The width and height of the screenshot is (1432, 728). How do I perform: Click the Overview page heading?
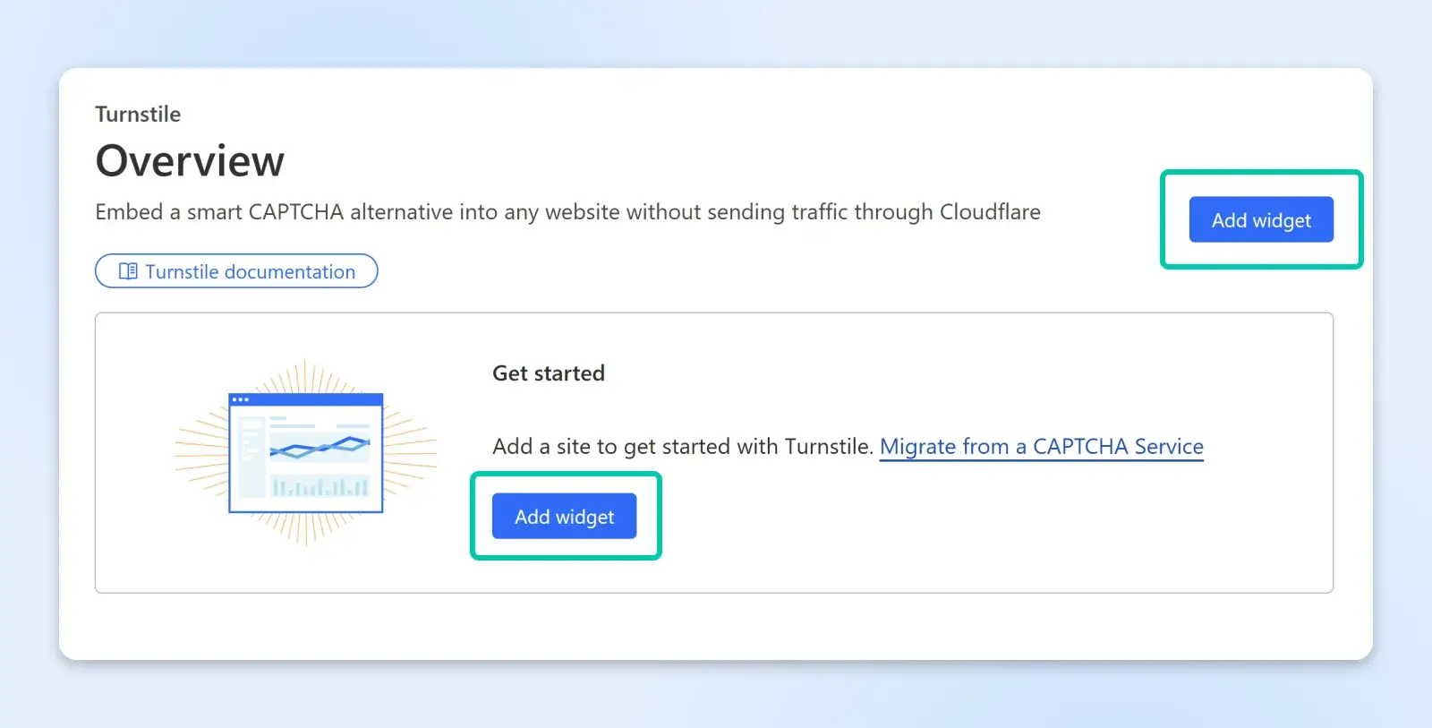(189, 161)
